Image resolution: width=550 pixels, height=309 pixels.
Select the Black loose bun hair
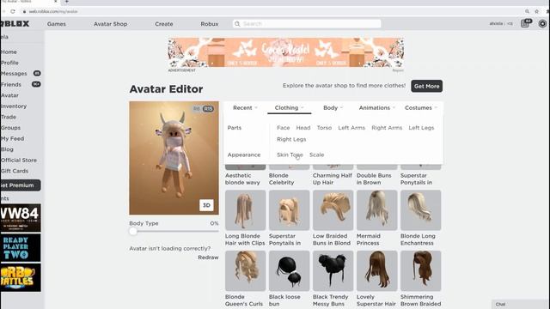[289, 279]
